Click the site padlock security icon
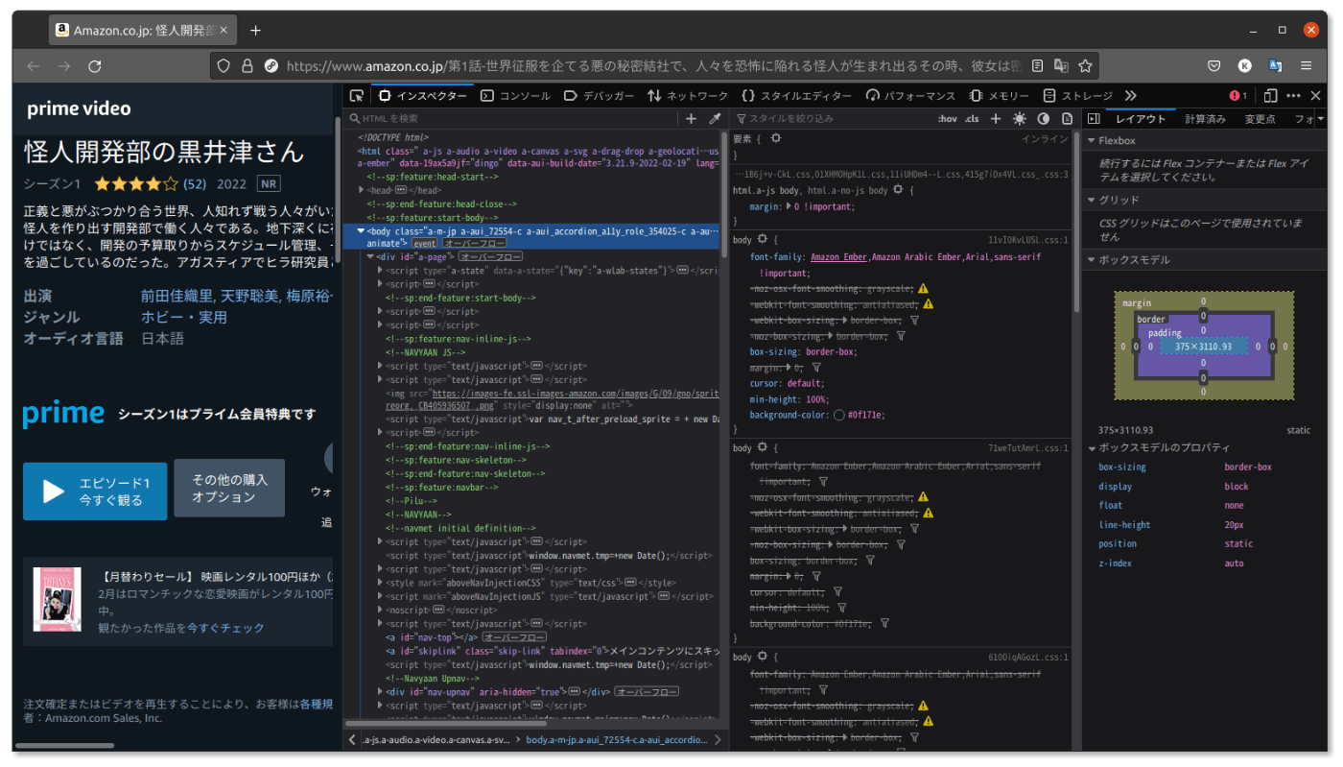This screenshot has width=1343, height=767. (x=247, y=66)
